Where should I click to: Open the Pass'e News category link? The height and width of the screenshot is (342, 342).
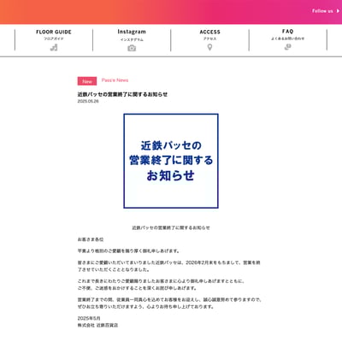coord(115,80)
